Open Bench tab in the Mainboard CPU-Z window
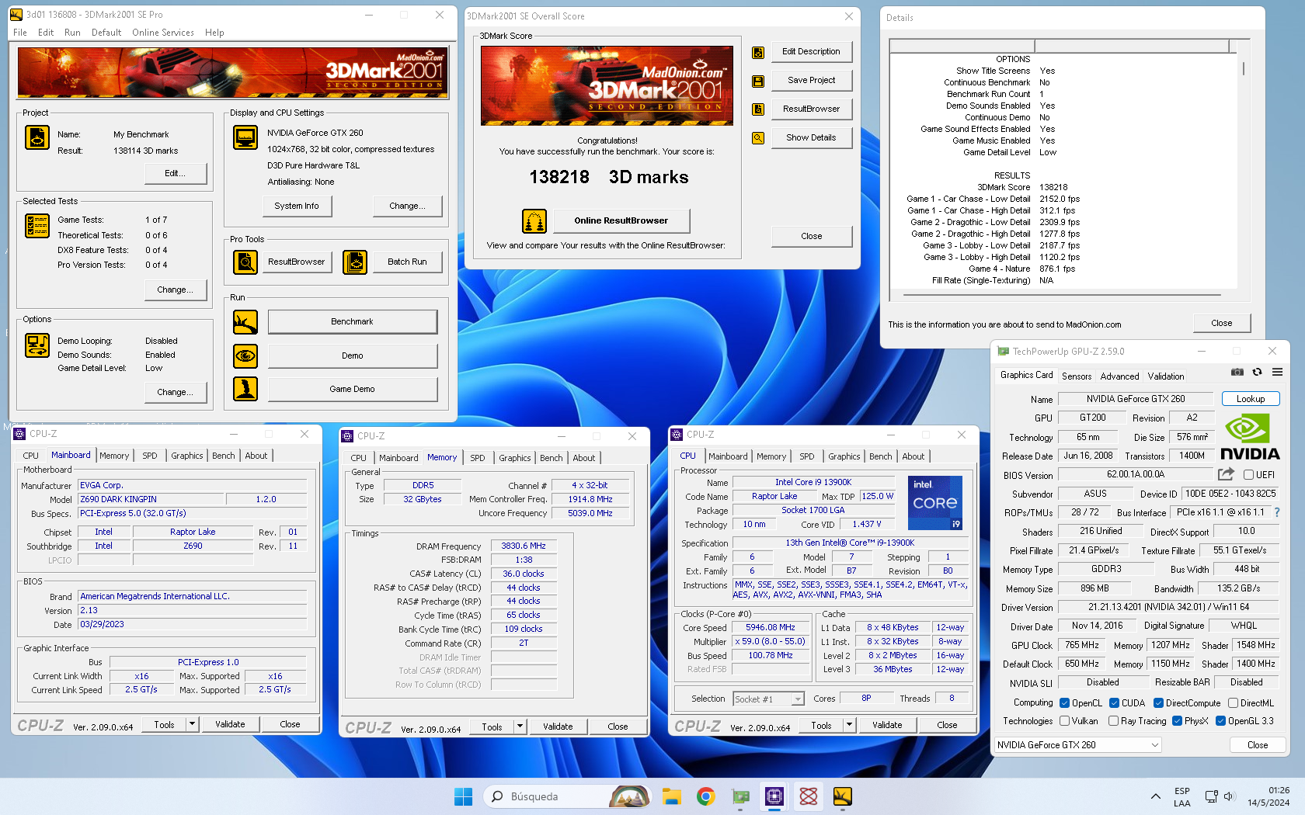The width and height of the screenshot is (1305, 815). pyautogui.click(x=224, y=456)
